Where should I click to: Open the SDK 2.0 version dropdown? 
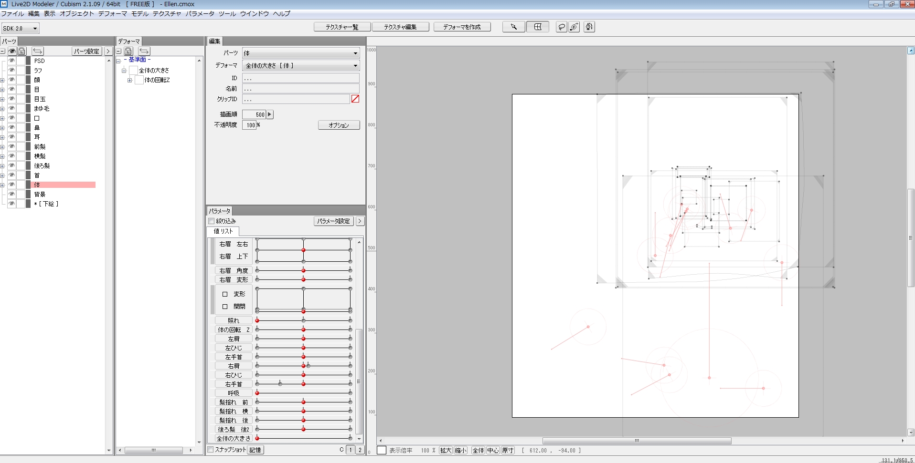[x=20, y=28]
